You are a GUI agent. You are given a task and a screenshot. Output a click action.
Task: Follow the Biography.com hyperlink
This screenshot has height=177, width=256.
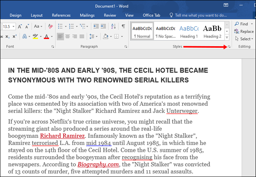point(98,164)
